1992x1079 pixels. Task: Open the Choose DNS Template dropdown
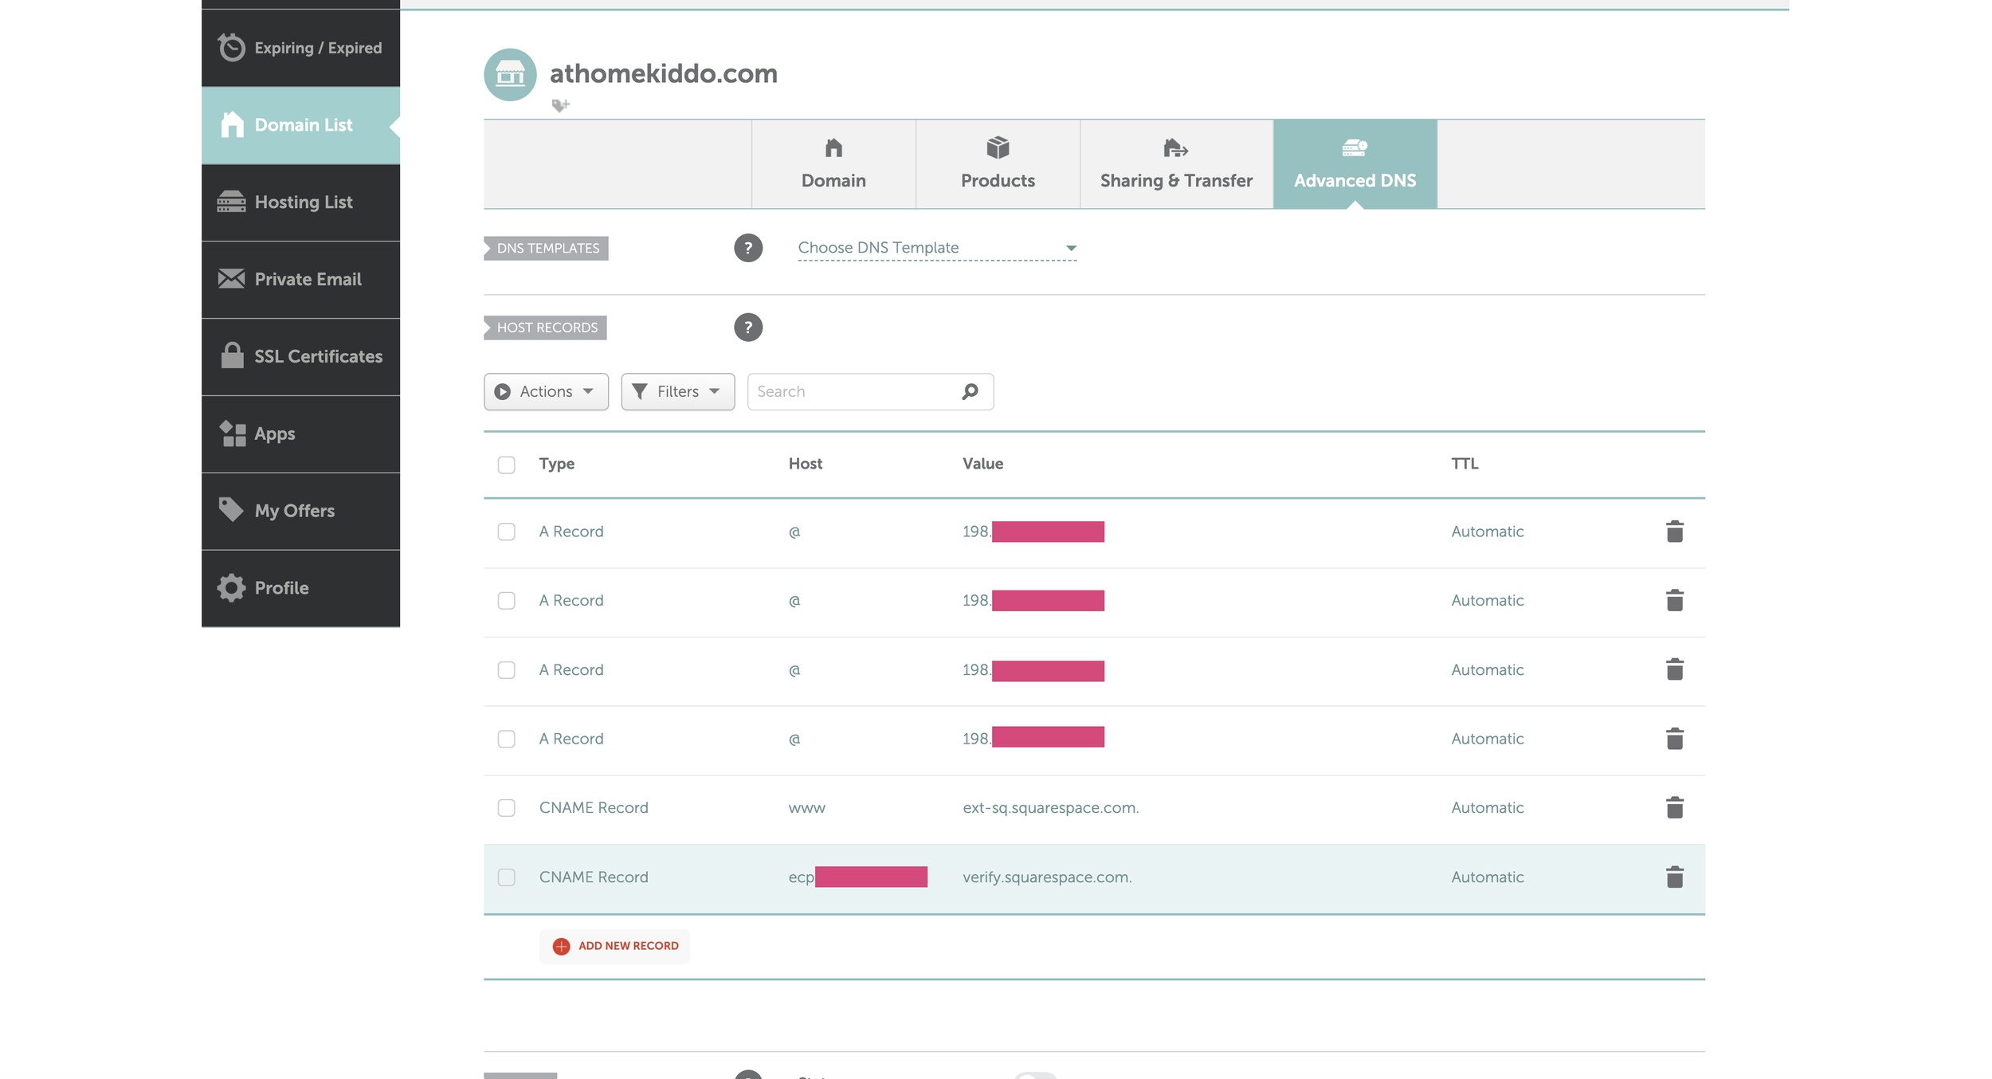point(936,248)
